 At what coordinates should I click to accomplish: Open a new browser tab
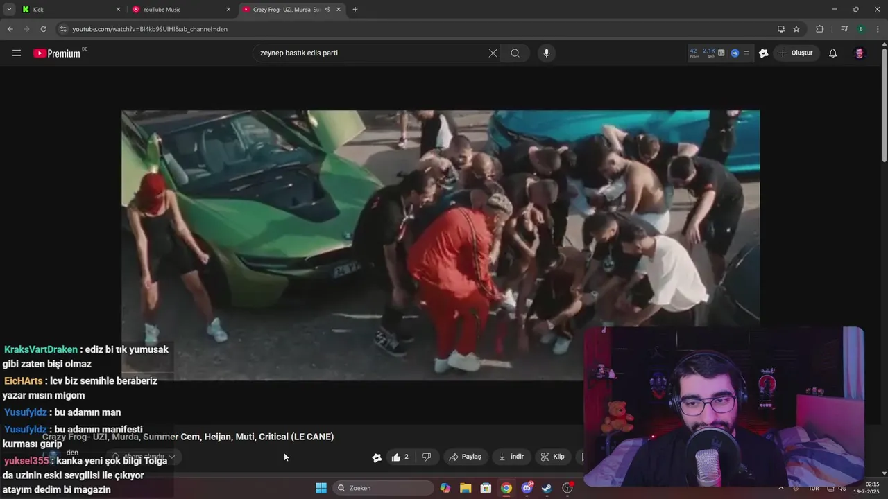tap(355, 10)
